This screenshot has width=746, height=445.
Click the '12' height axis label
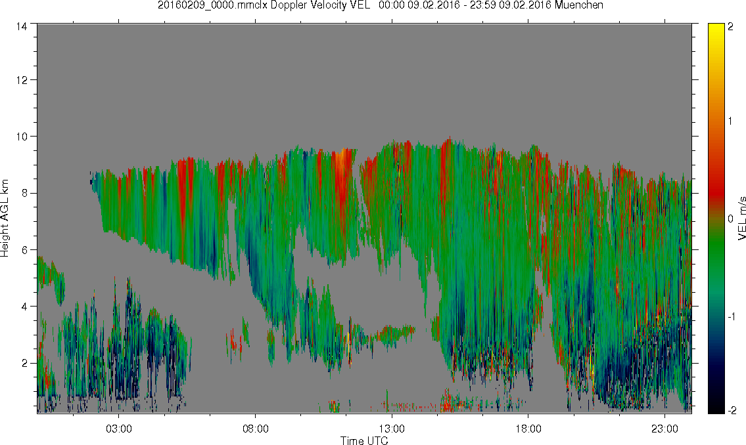22,80
